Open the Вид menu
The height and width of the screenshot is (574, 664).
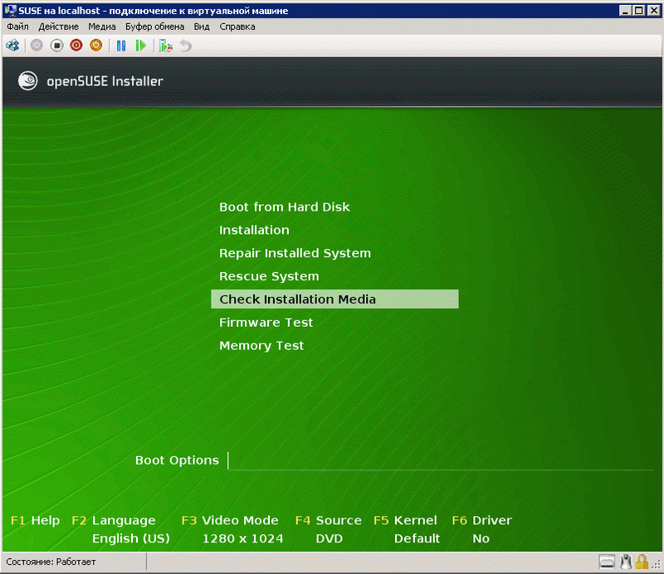coord(202,27)
